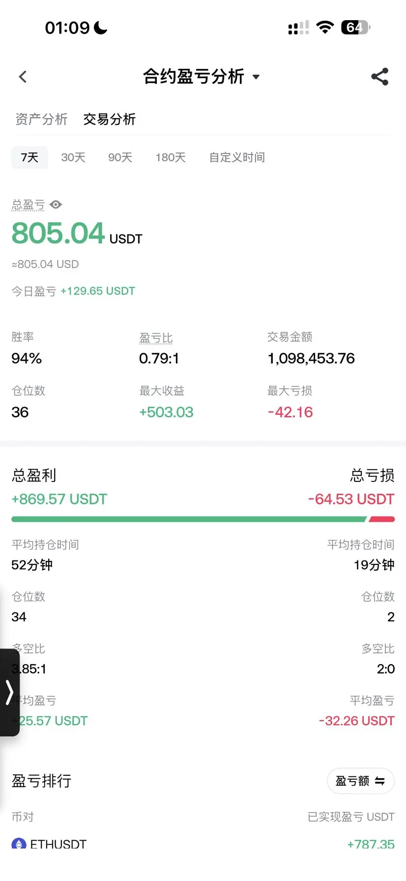The width and height of the screenshot is (406, 881).
Task: Tap the green profit portion of the bar
Action: [189, 519]
